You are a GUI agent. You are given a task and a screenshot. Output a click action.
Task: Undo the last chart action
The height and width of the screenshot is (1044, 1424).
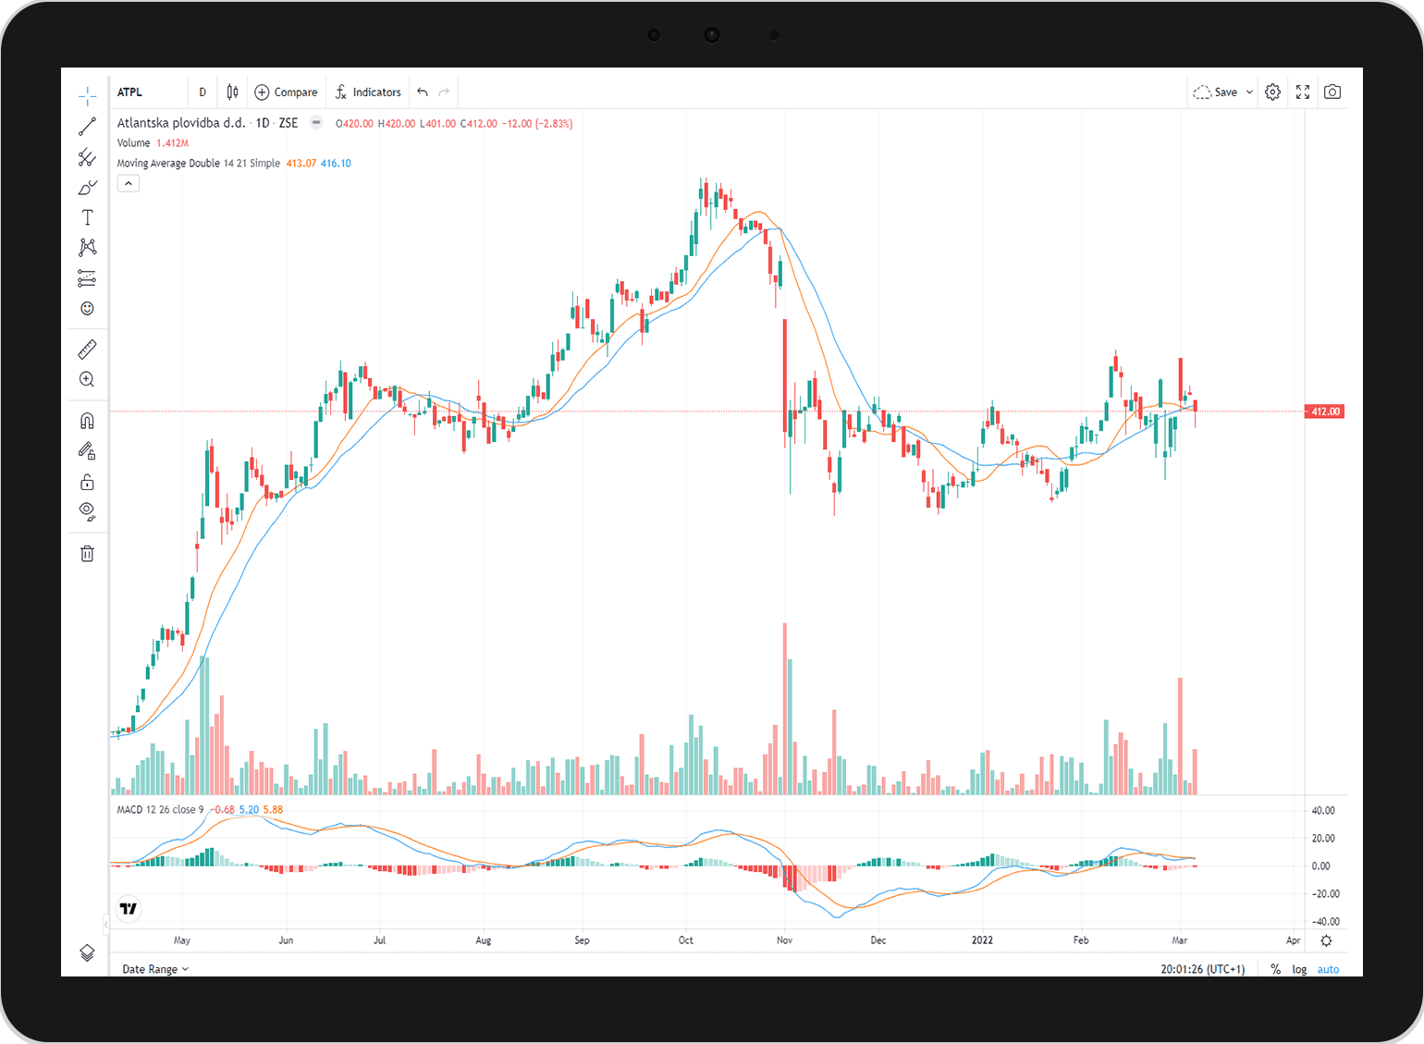coord(423,92)
